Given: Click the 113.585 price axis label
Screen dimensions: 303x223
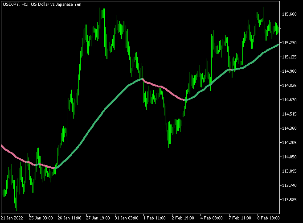Looking at the screenshot, I should point(290,200).
